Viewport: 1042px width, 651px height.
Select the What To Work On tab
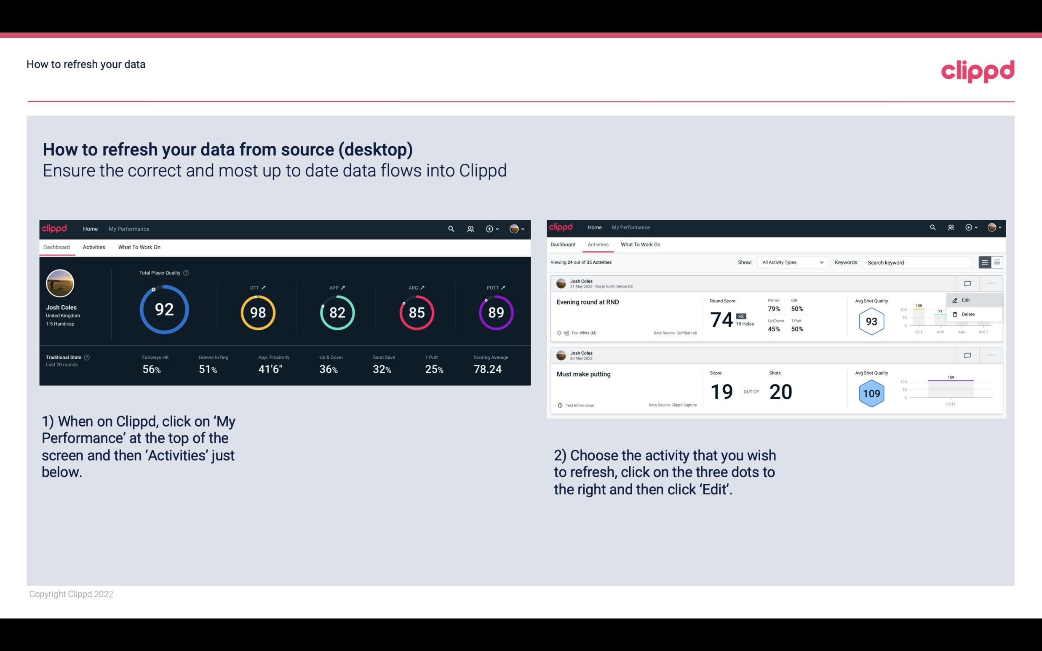click(139, 247)
